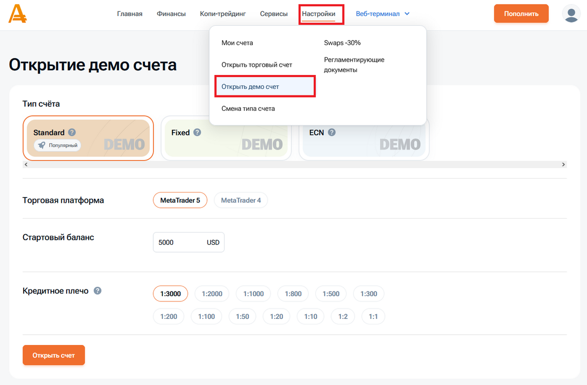Open the Сервисы menu item
587x385 pixels.
coord(274,14)
